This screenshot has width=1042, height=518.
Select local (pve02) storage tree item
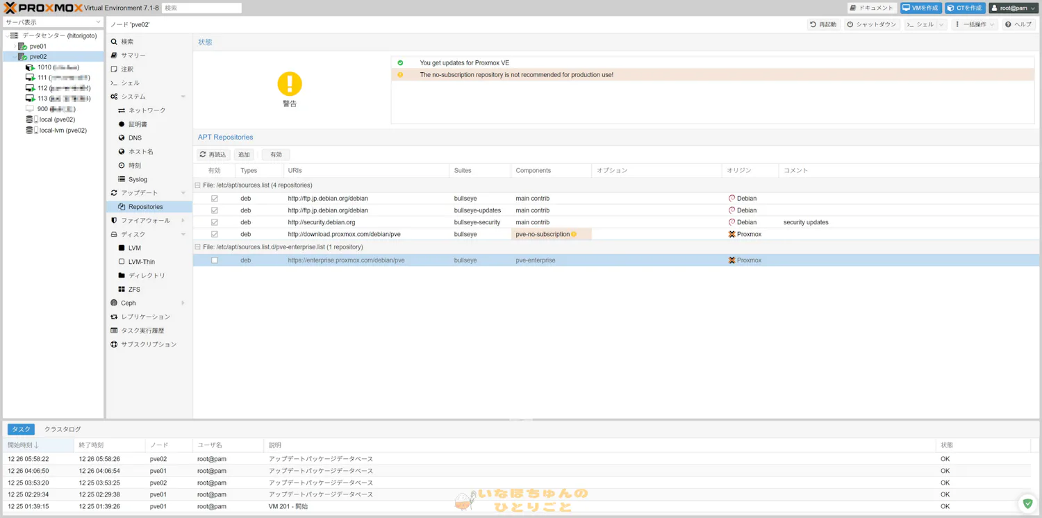[53, 119]
